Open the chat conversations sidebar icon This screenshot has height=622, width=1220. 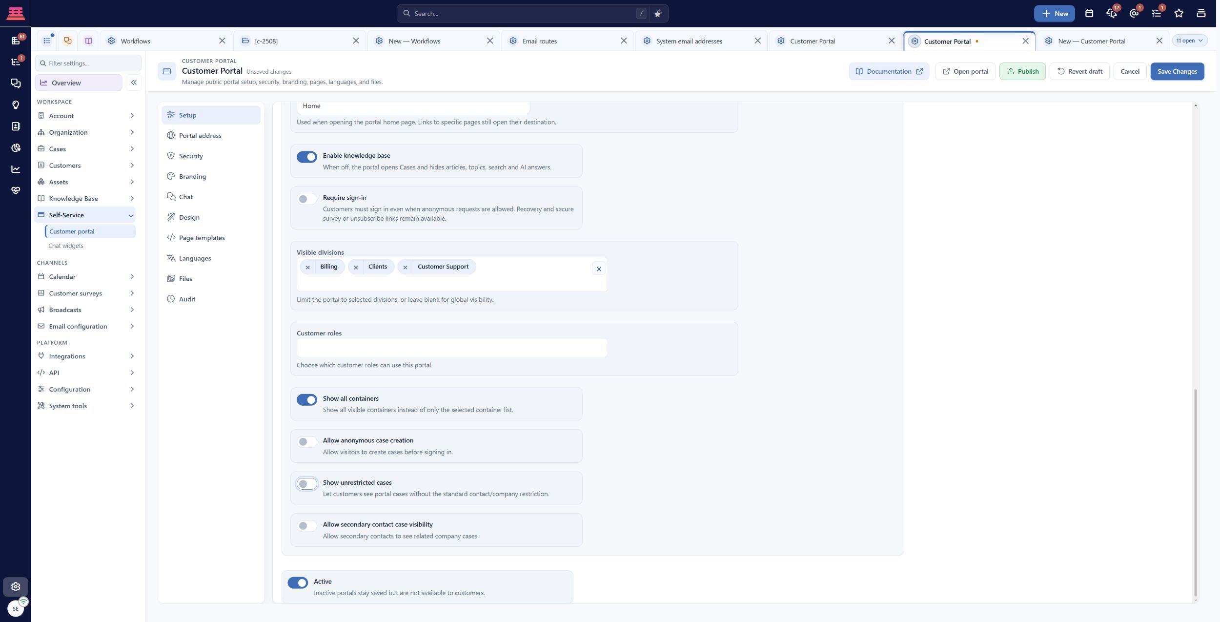click(x=16, y=83)
